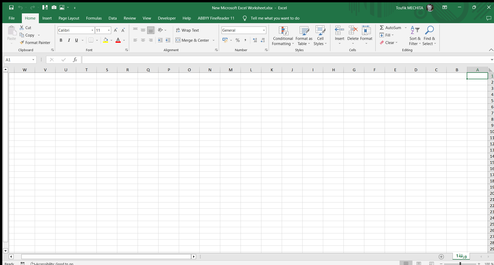Expand the AutoSum options arrow
The image size is (494, 265).
(x=406, y=28)
